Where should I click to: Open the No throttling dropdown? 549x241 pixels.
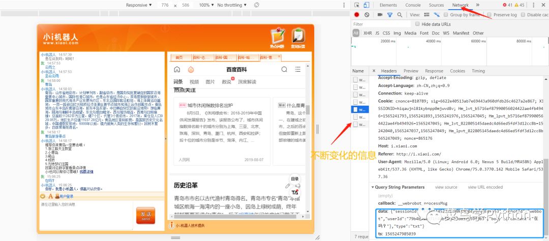(x=232, y=5)
